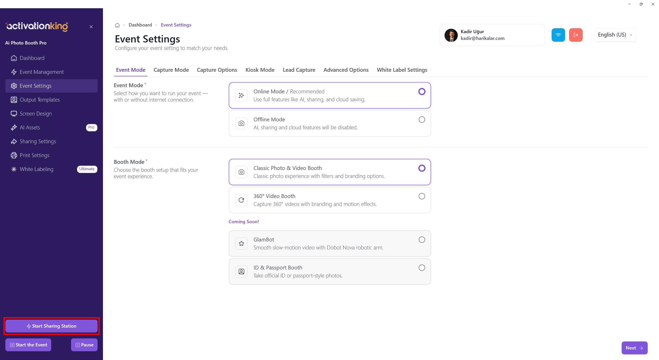
Task: Go to Print Settings in sidebar
Action: click(34, 155)
